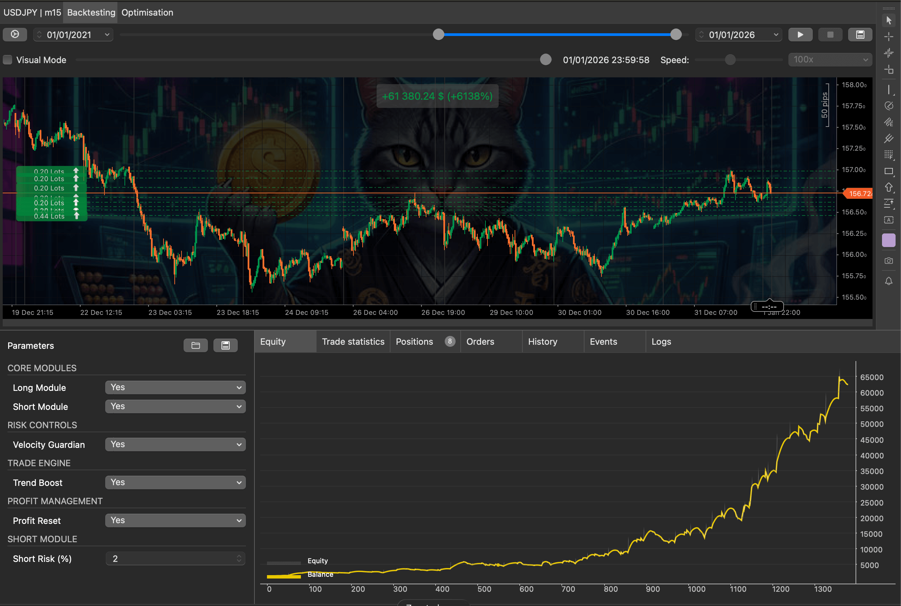
Task: Open the Fibonacci grid tool
Action: pos(889,155)
